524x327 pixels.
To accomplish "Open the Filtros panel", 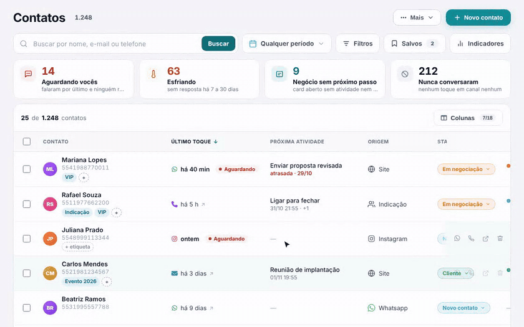I will pyautogui.click(x=357, y=44).
